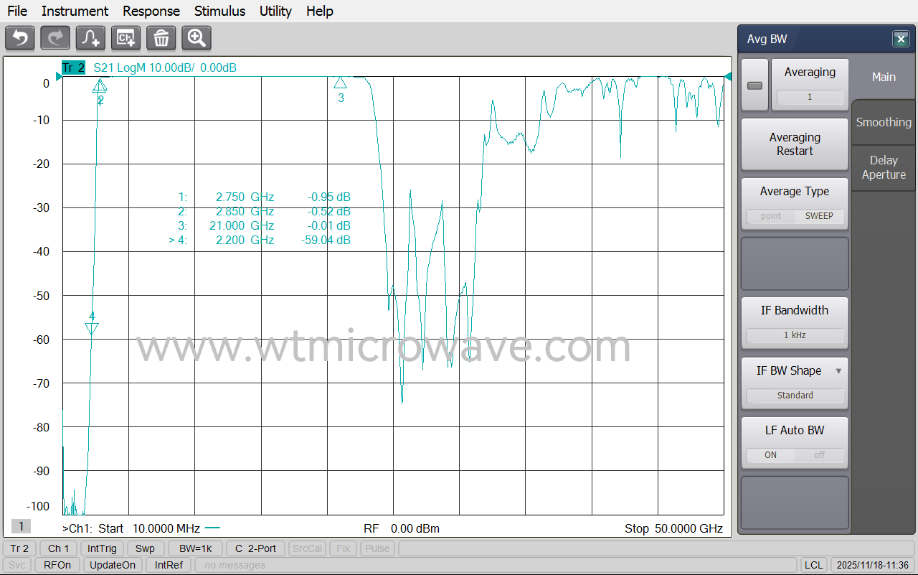Click the Undo icon in the toolbar
The height and width of the screenshot is (575, 918).
[x=19, y=37]
